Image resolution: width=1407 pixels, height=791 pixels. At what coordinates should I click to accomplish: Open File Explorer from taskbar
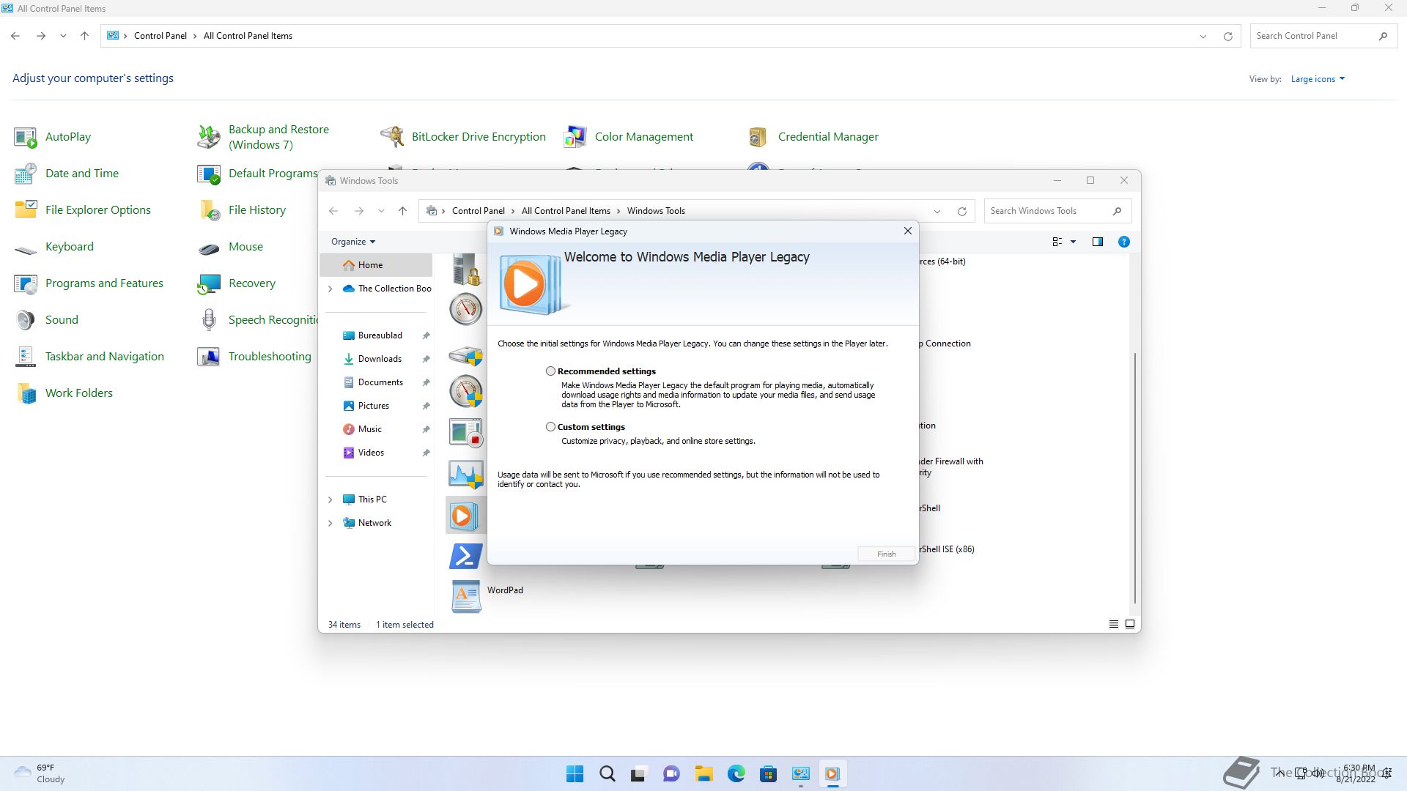click(x=703, y=774)
